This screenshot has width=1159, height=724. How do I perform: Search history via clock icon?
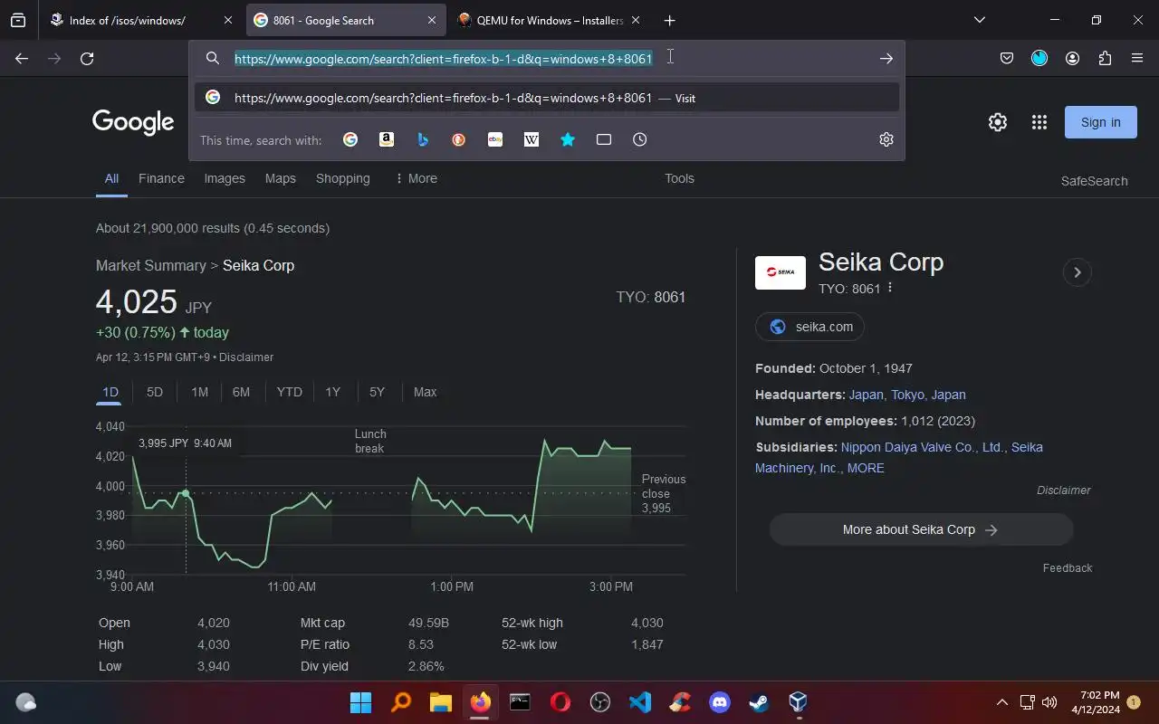coord(640,139)
